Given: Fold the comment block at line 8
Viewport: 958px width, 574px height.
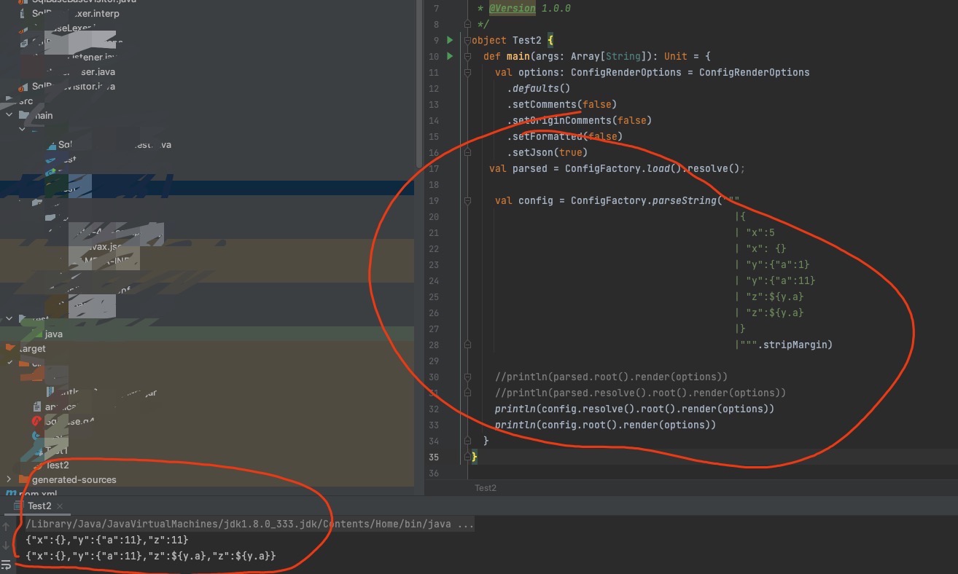Looking at the screenshot, I should click(x=467, y=24).
